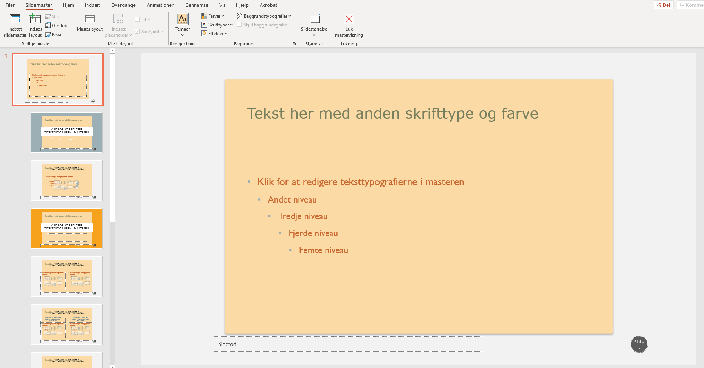
Task: Uncheck the Sidefødder checkbox
Action: coord(137,31)
